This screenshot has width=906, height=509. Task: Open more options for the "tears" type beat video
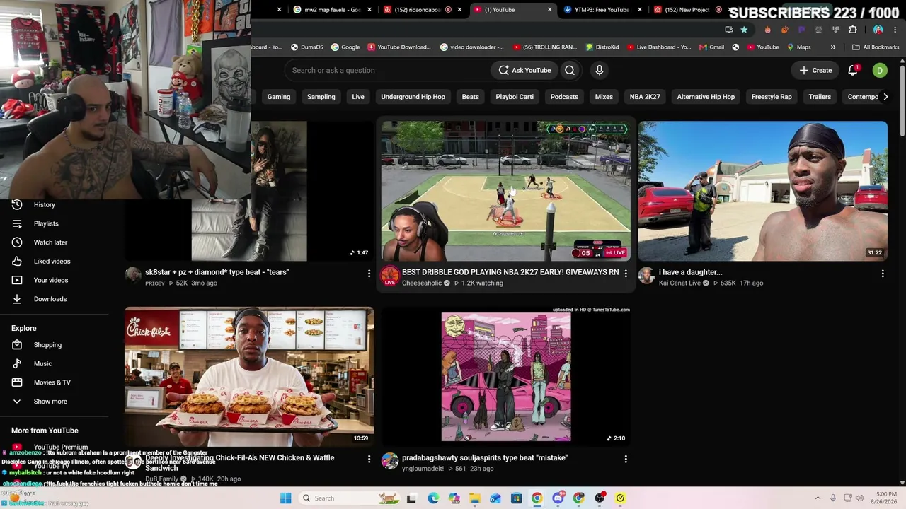tap(369, 273)
